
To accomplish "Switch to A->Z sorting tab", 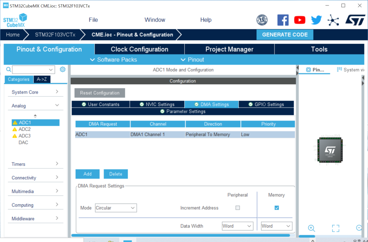I will point(42,79).
